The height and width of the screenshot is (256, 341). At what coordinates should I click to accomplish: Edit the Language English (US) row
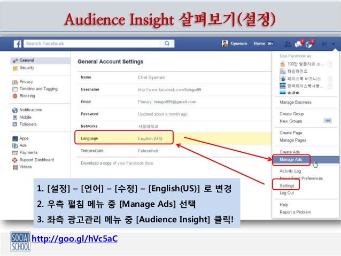click(174, 138)
